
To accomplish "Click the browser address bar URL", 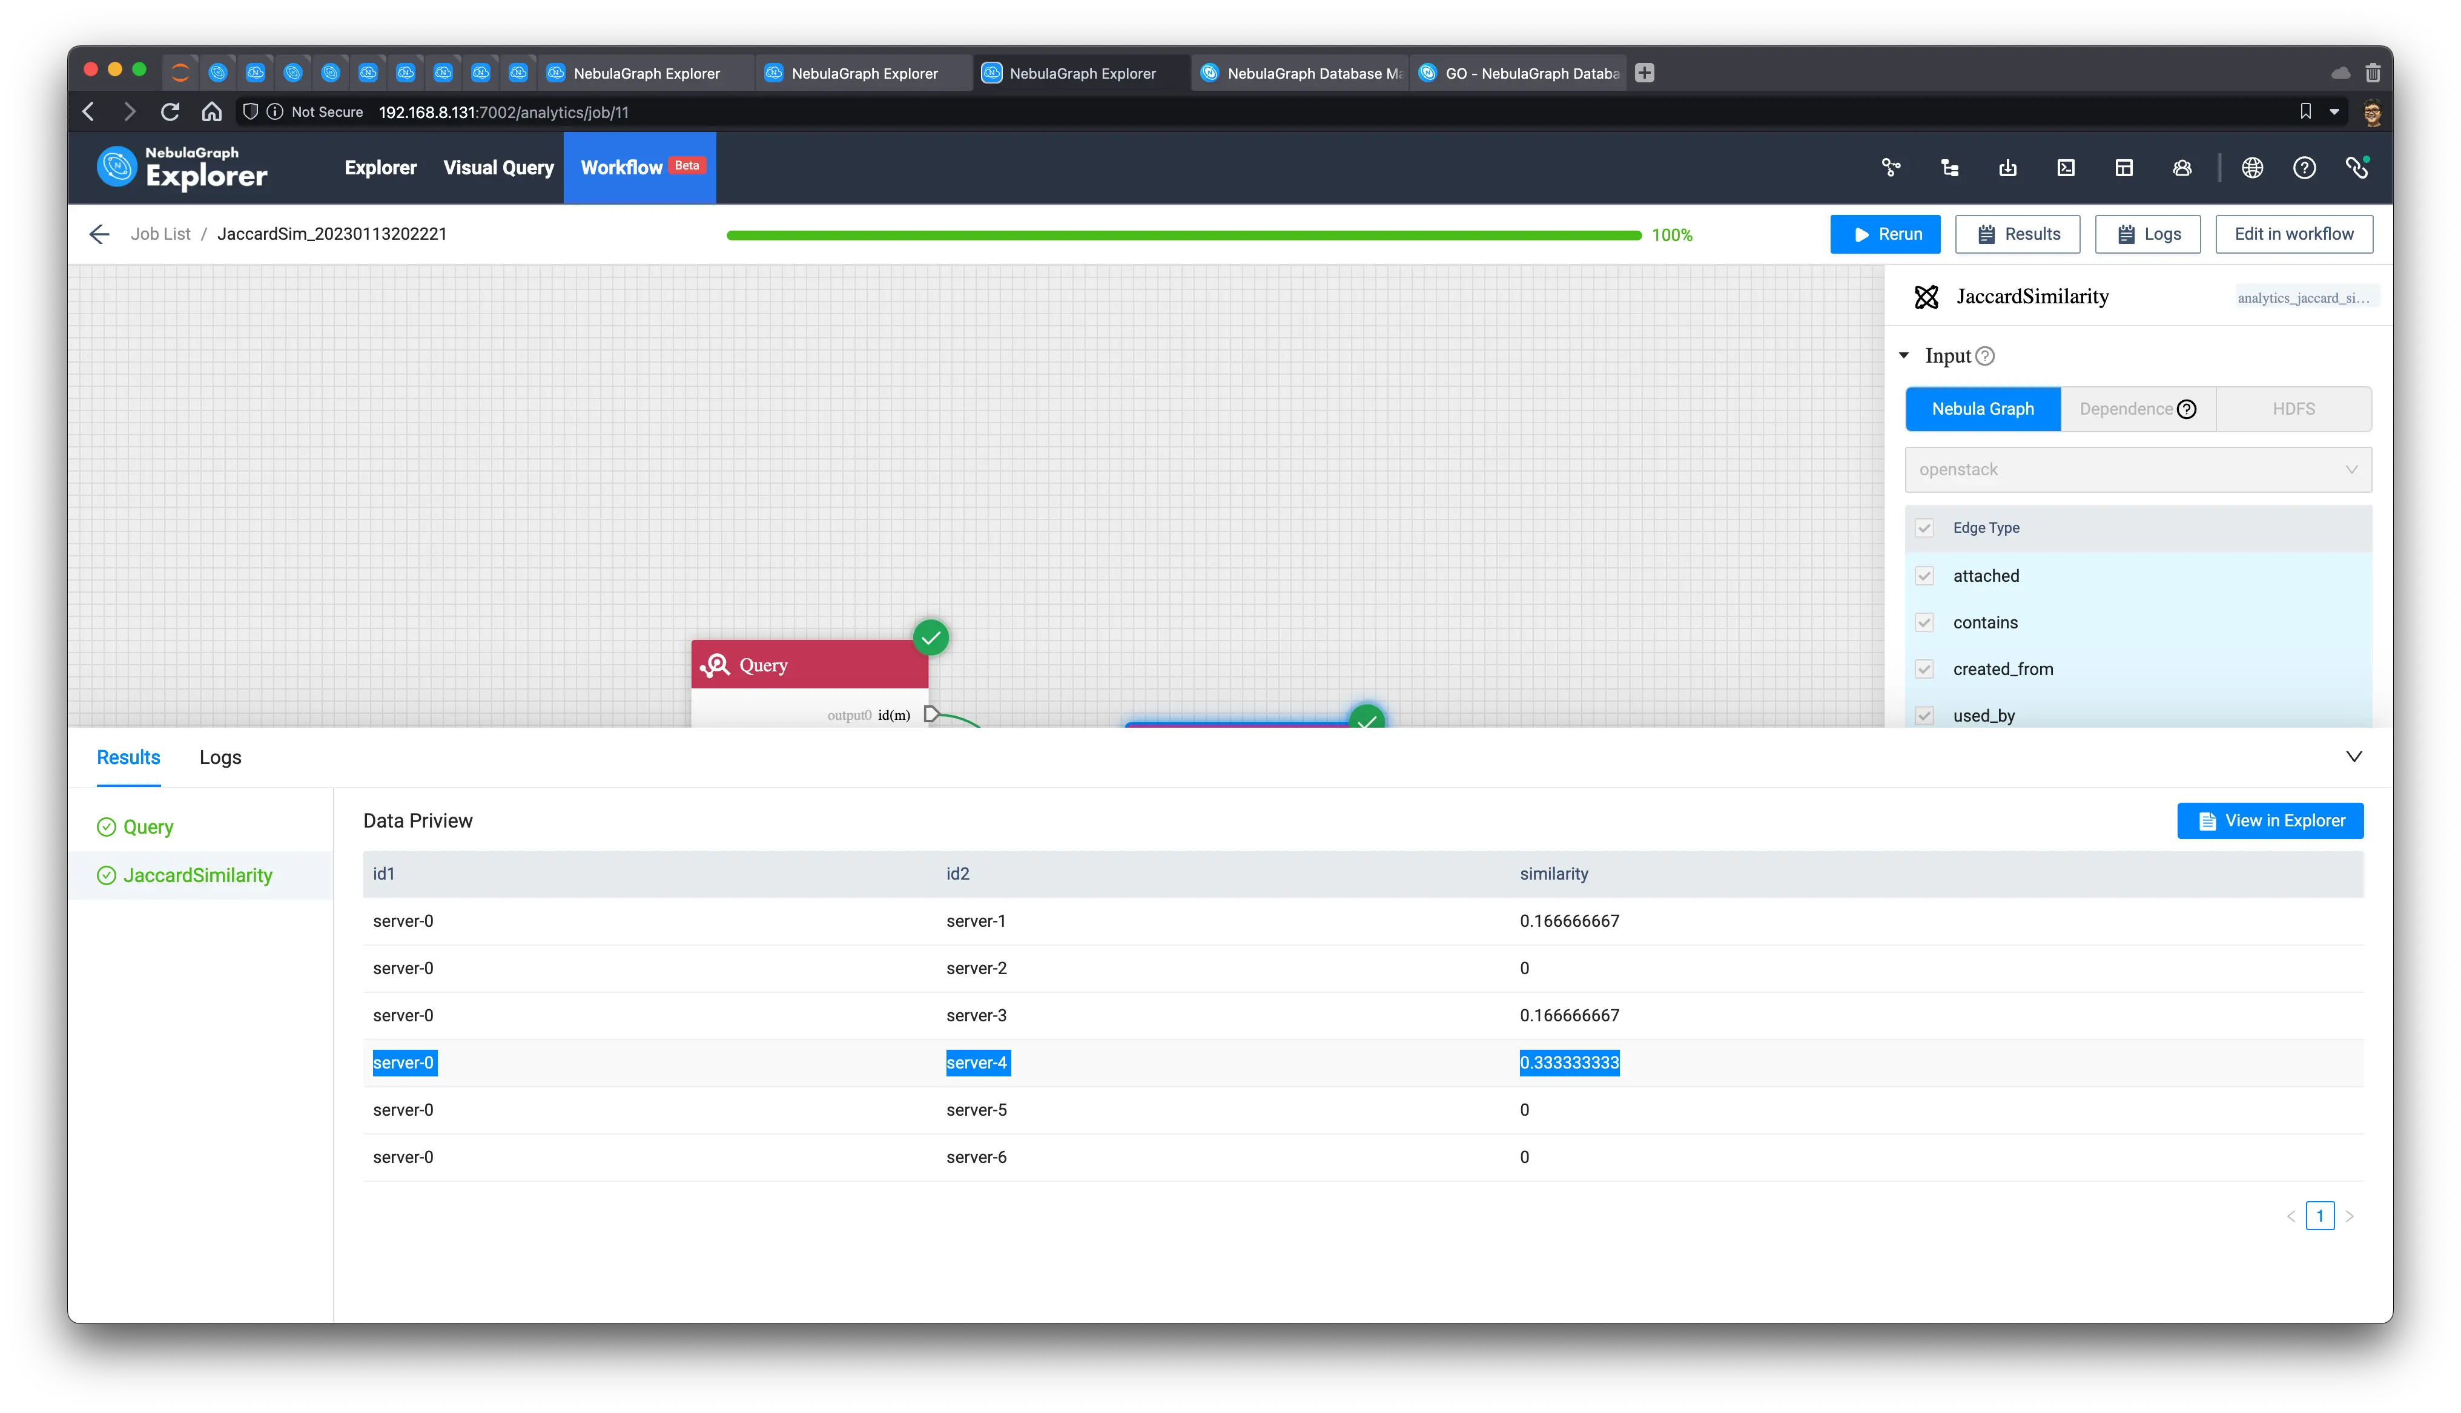I will pos(504,113).
